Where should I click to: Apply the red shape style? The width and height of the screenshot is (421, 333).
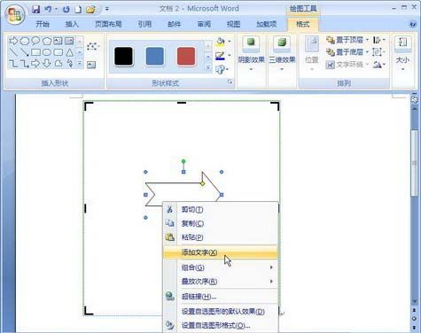pyautogui.click(x=186, y=56)
